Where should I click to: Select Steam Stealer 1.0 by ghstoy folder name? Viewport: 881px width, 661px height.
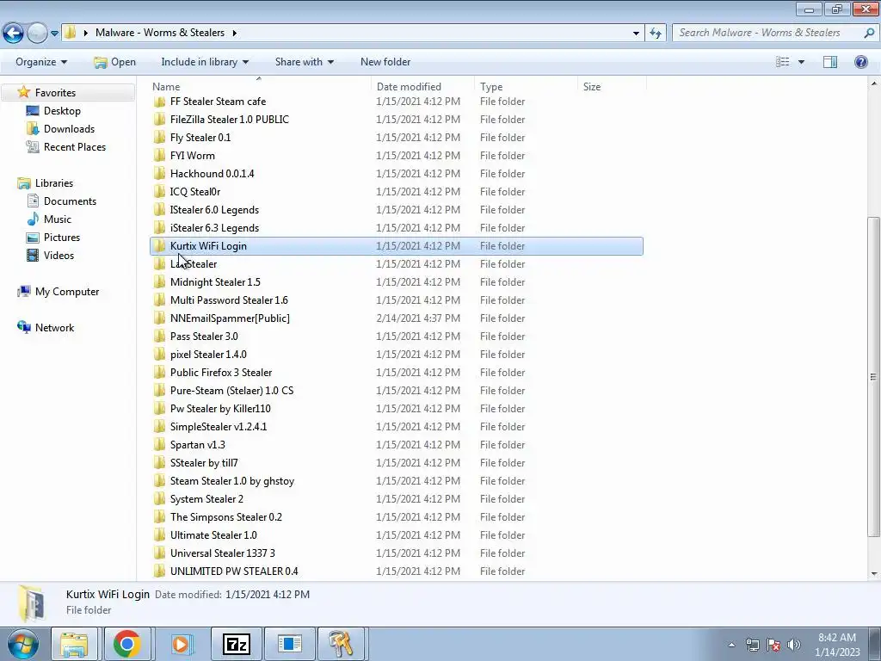click(x=232, y=480)
